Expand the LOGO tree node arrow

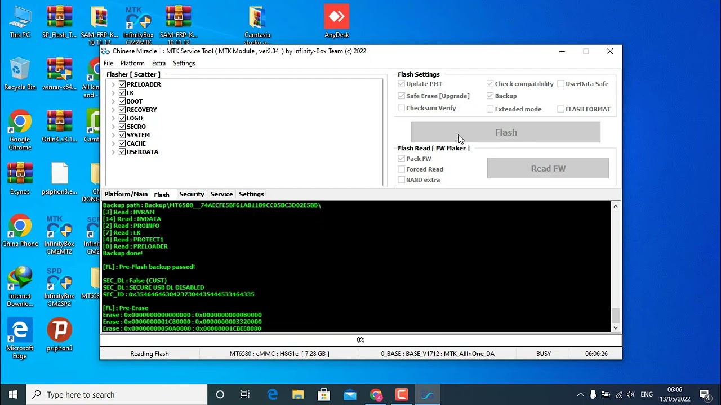(113, 118)
